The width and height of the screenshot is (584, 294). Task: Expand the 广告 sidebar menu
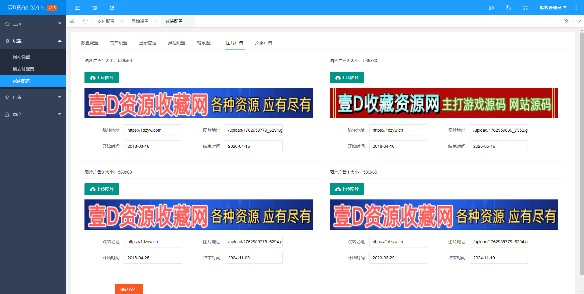pyautogui.click(x=33, y=97)
